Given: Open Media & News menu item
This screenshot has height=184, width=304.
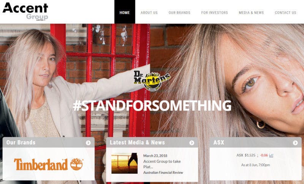Looking at the screenshot, I should [x=251, y=13].
